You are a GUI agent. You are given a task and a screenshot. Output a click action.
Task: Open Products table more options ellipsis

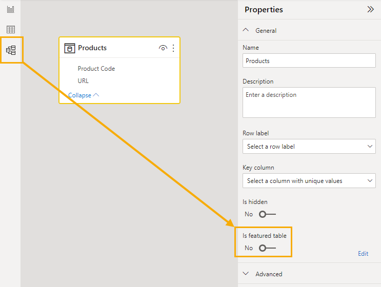tap(173, 48)
